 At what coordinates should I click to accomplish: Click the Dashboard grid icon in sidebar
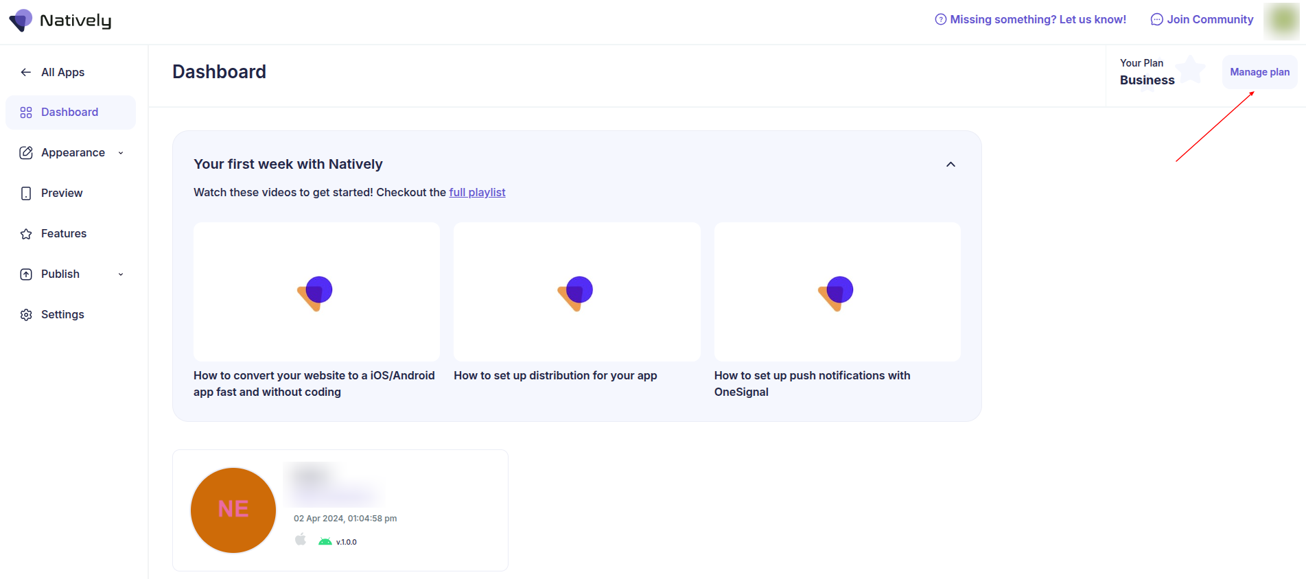(x=26, y=113)
